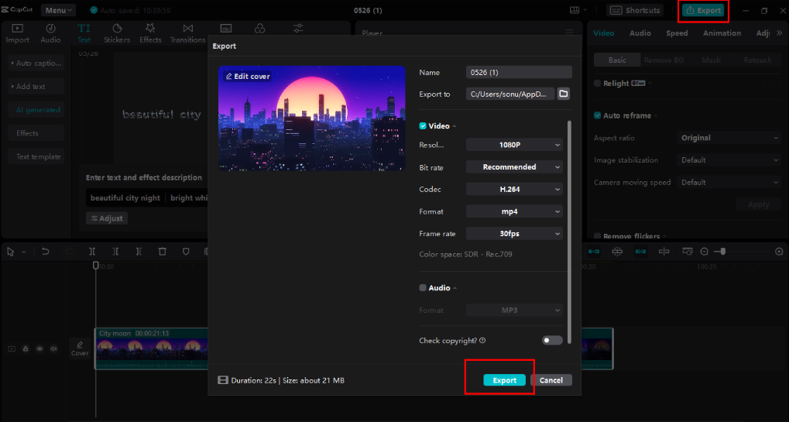
Task: Open the Transitions panel
Action: (187, 34)
